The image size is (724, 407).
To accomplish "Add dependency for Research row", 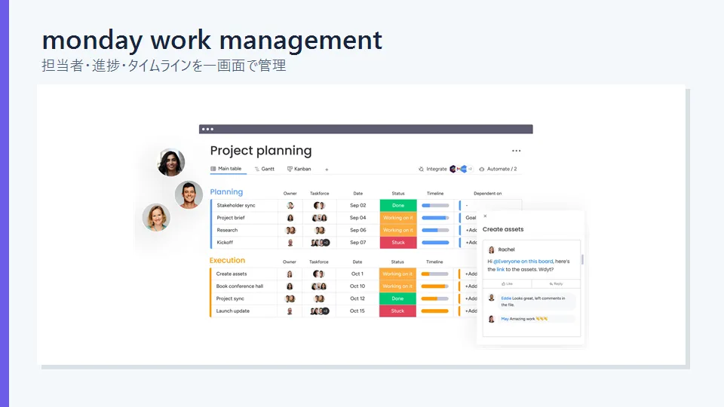I will click(471, 230).
